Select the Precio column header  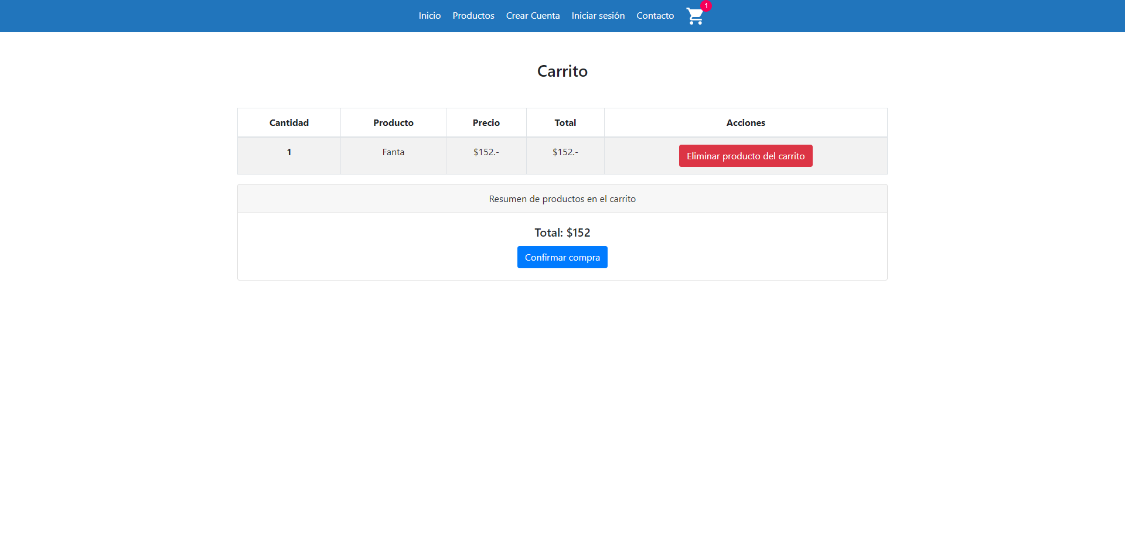point(486,122)
